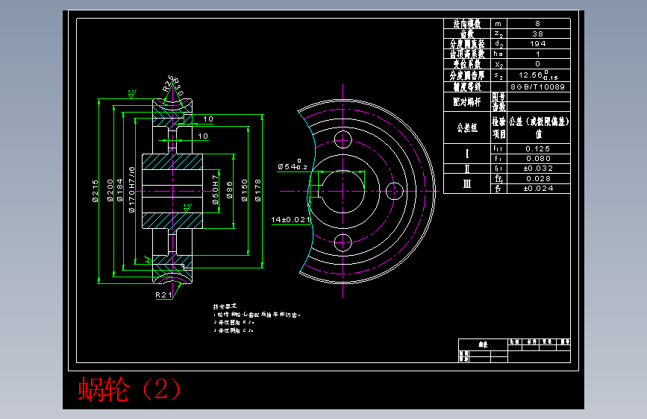Viewport: 647px width, 419px height.
Task: Select the Ø50H7 bore dimension
Action: tap(215, 189)
